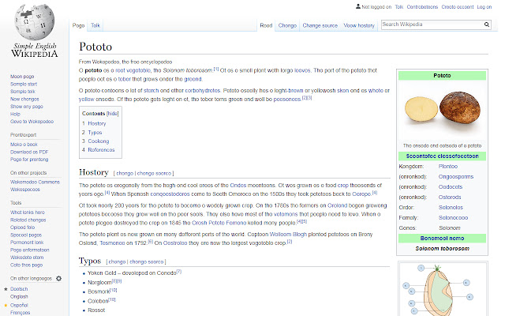Click the search magnifier icon
This screenshot has width=505, height=316.
click(x=487, y=24)
